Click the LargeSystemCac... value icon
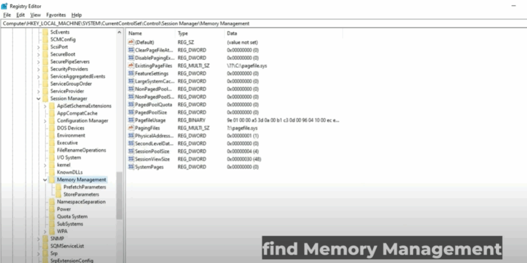This screenshot has width=527, height=263. click(131, 81)
